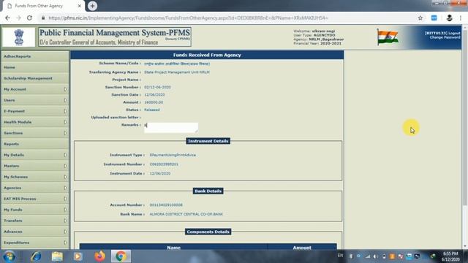Click the volume icon in system tray
468x263 pixels.
[x=376, y=256]
